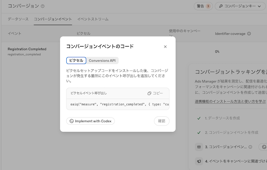267x170 pixels.
Task: Expand the コンバージョンキー dropdown
Action: (240, 6)
